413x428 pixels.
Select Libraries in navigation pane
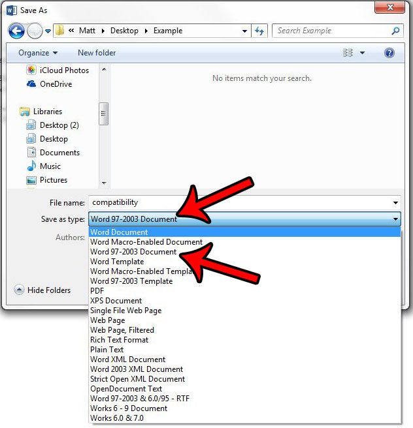click(48, 112)
